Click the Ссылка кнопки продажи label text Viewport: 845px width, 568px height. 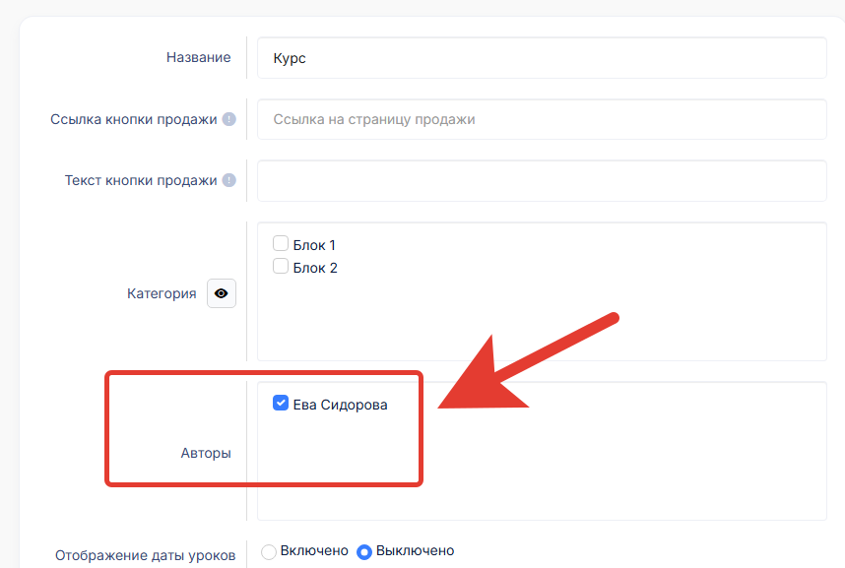[134, 119]
